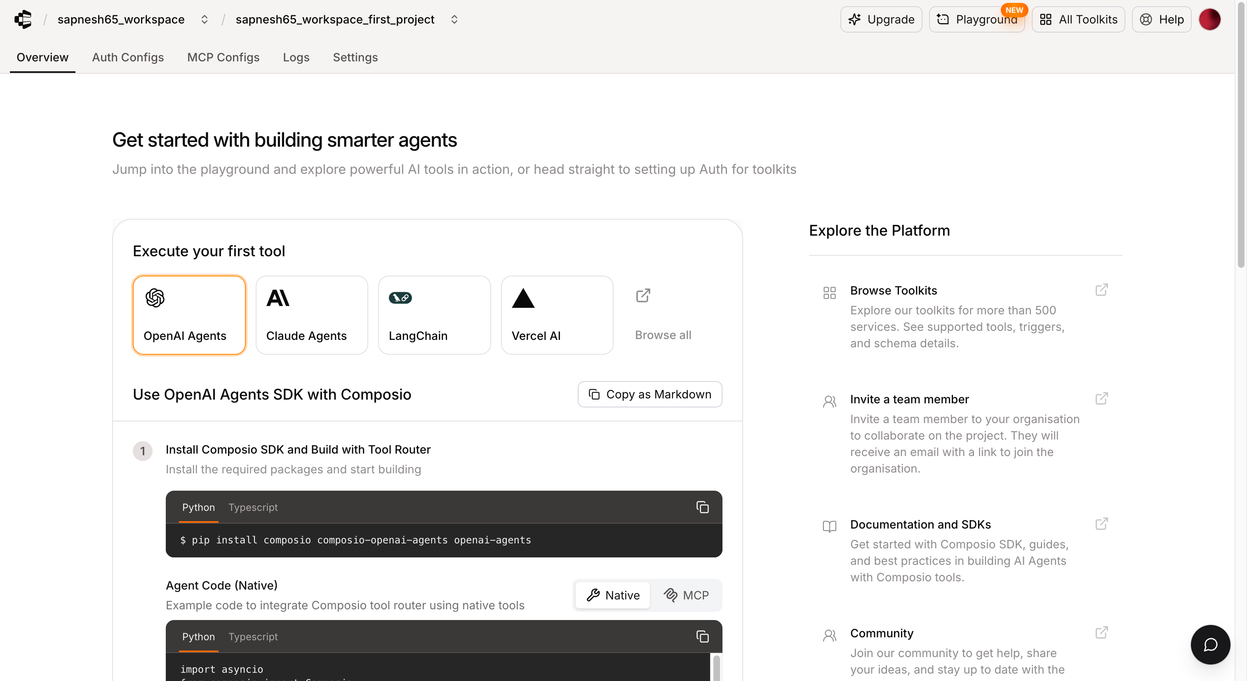Image resolution: width=1247 pixels, height=681 pixels.
Task: Open the chat support bubble
Action: click(1210, 644)
